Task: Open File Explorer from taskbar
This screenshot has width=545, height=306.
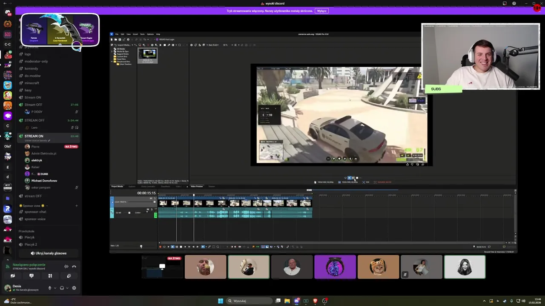Action: coord(287,301)
